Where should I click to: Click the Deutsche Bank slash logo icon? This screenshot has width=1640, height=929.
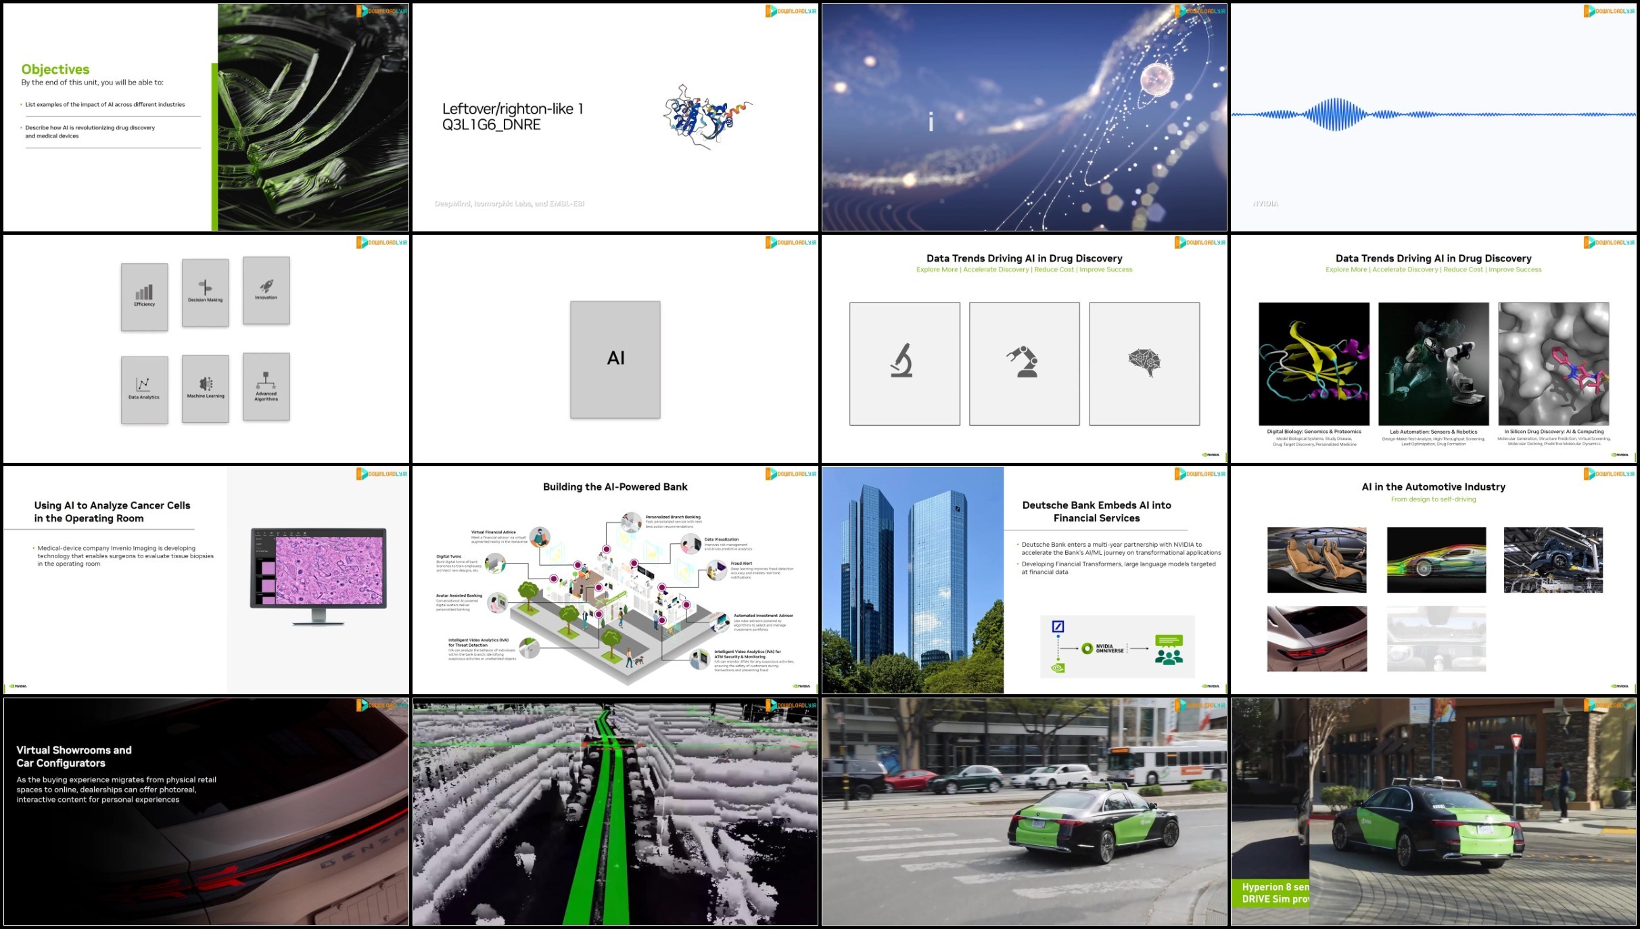1058,627
